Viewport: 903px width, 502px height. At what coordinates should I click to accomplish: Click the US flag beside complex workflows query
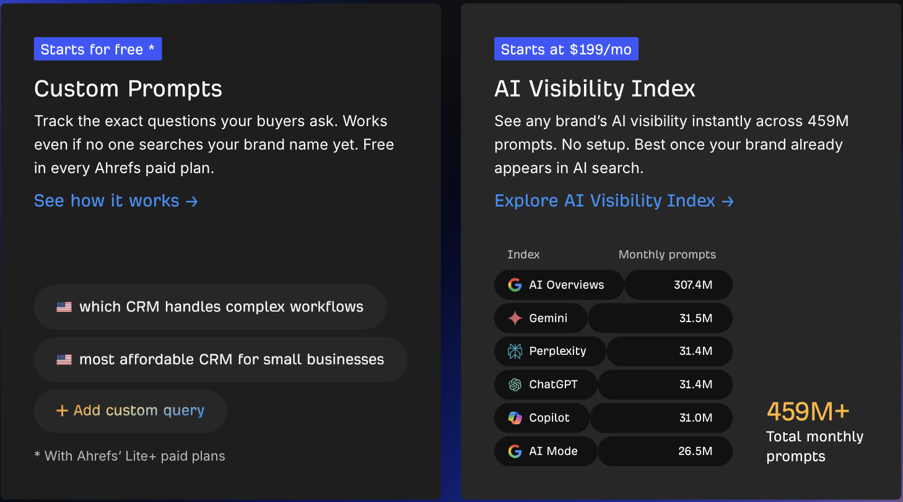pyautogui.click(x=64, y=307)
